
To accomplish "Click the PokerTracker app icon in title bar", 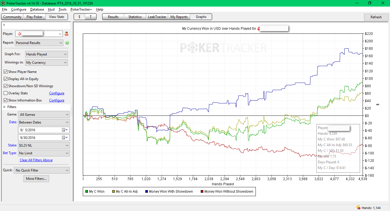I will (3, 3).
